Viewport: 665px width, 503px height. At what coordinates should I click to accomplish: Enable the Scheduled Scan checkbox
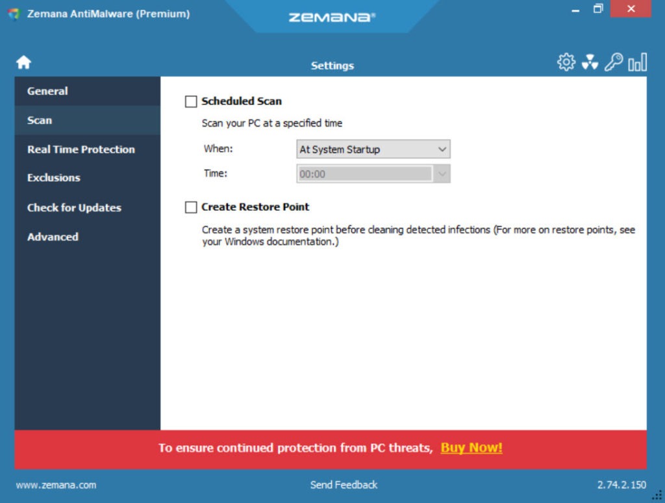pos(191,101)
